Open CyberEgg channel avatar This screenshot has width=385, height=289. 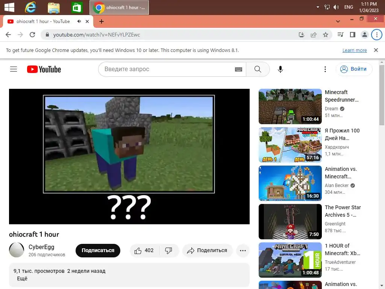tap(17, 250)
